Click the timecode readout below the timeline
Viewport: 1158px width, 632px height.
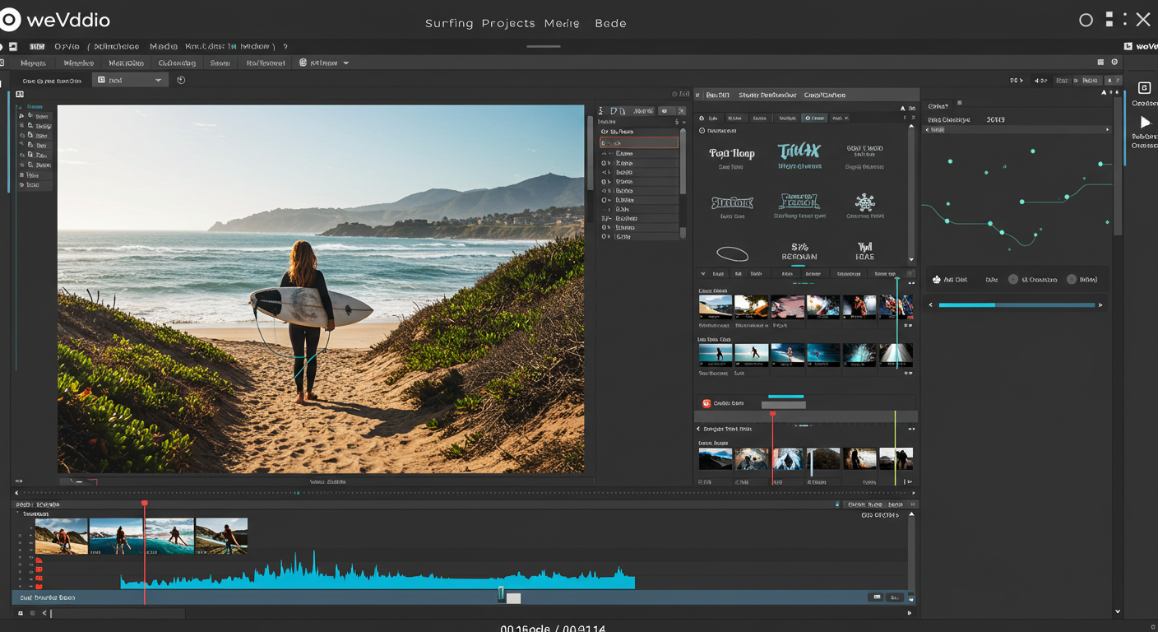tap(553, 628)
